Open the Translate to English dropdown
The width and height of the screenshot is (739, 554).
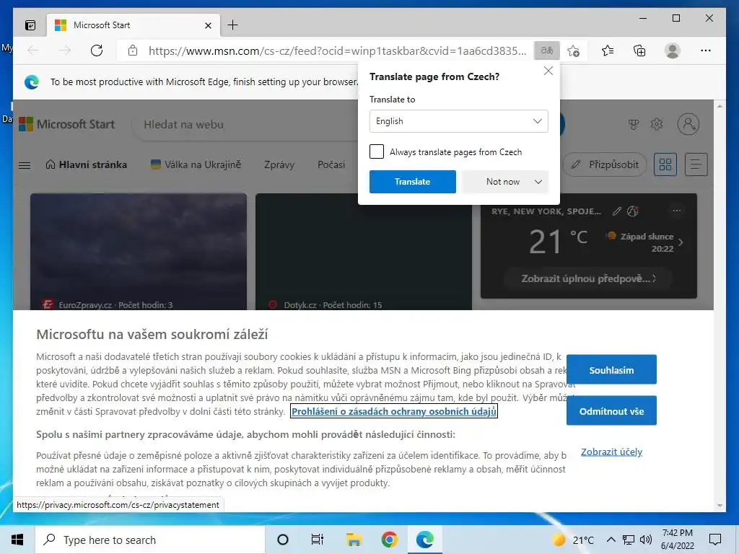pos(458,121)
